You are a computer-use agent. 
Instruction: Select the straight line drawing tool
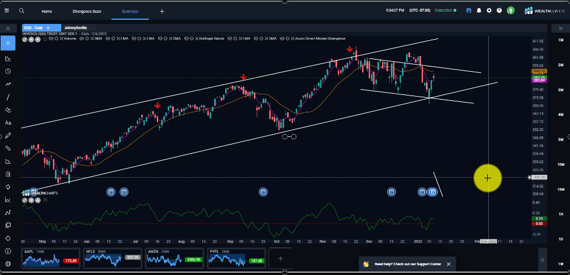[8, 97]
